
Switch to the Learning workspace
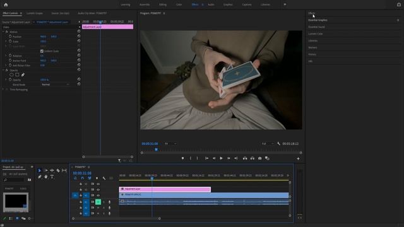[126, 4]
